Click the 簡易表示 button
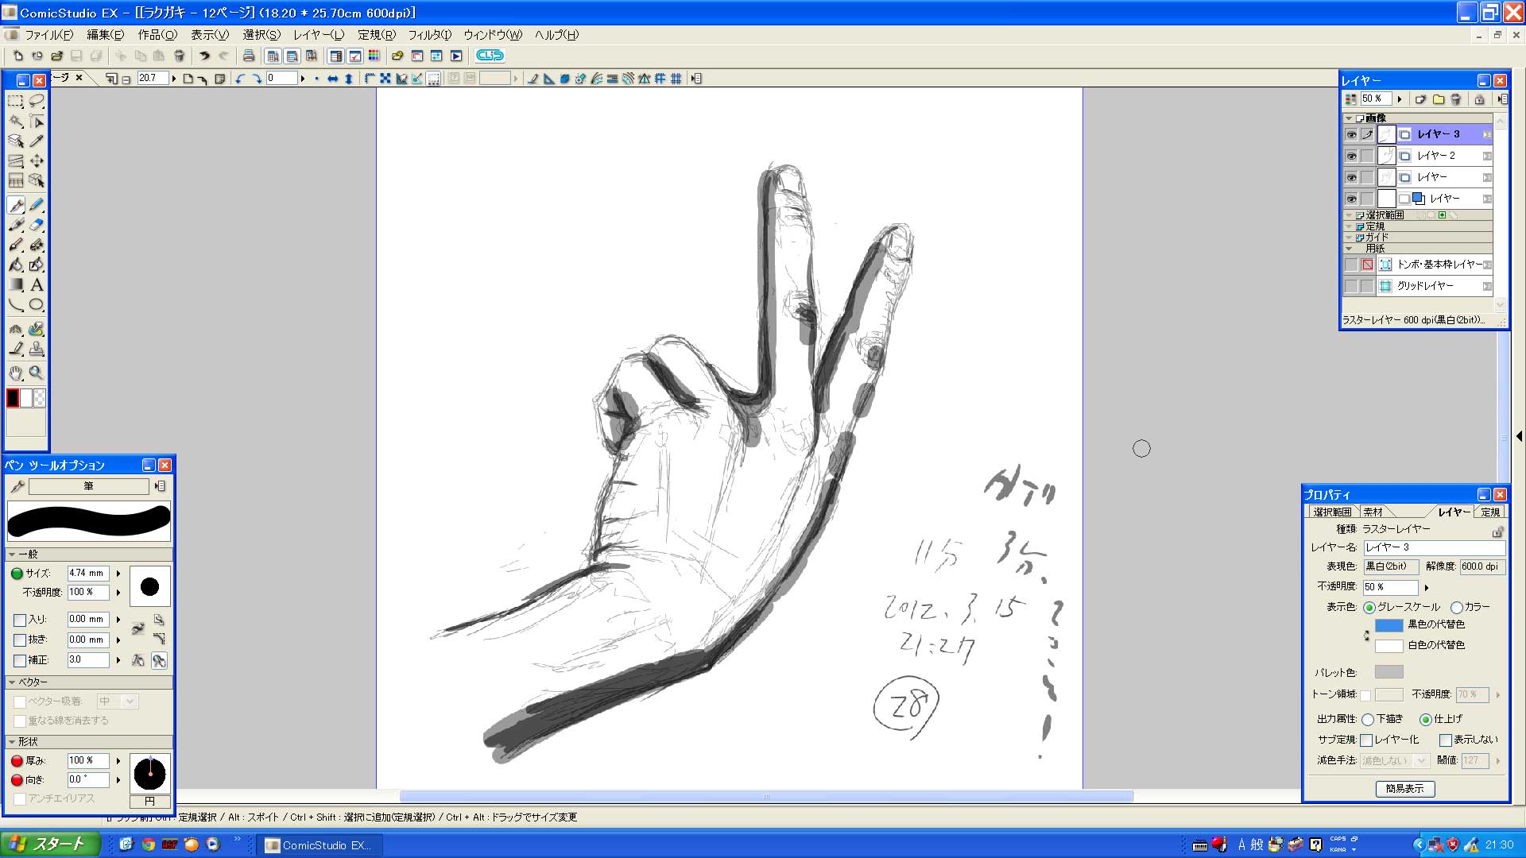 pos(1404,788)
